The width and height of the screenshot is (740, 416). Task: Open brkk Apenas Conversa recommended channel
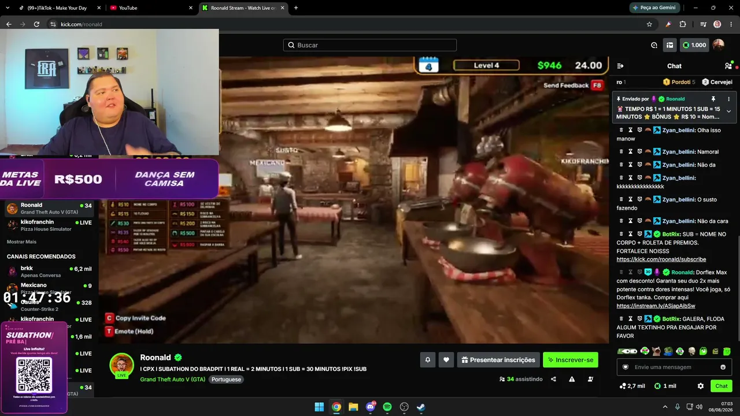[50, 272]
